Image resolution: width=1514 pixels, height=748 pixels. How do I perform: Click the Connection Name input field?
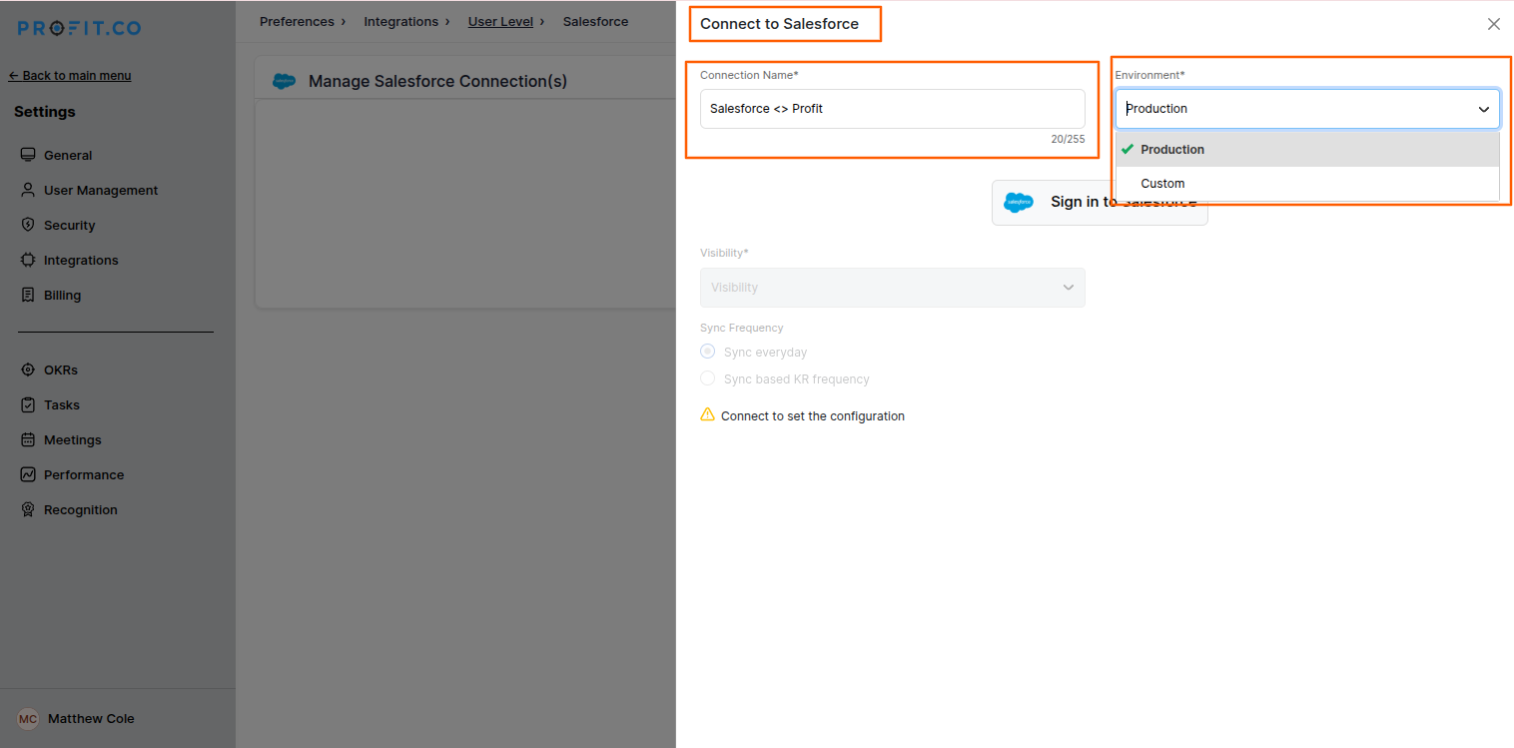(893, 109)
